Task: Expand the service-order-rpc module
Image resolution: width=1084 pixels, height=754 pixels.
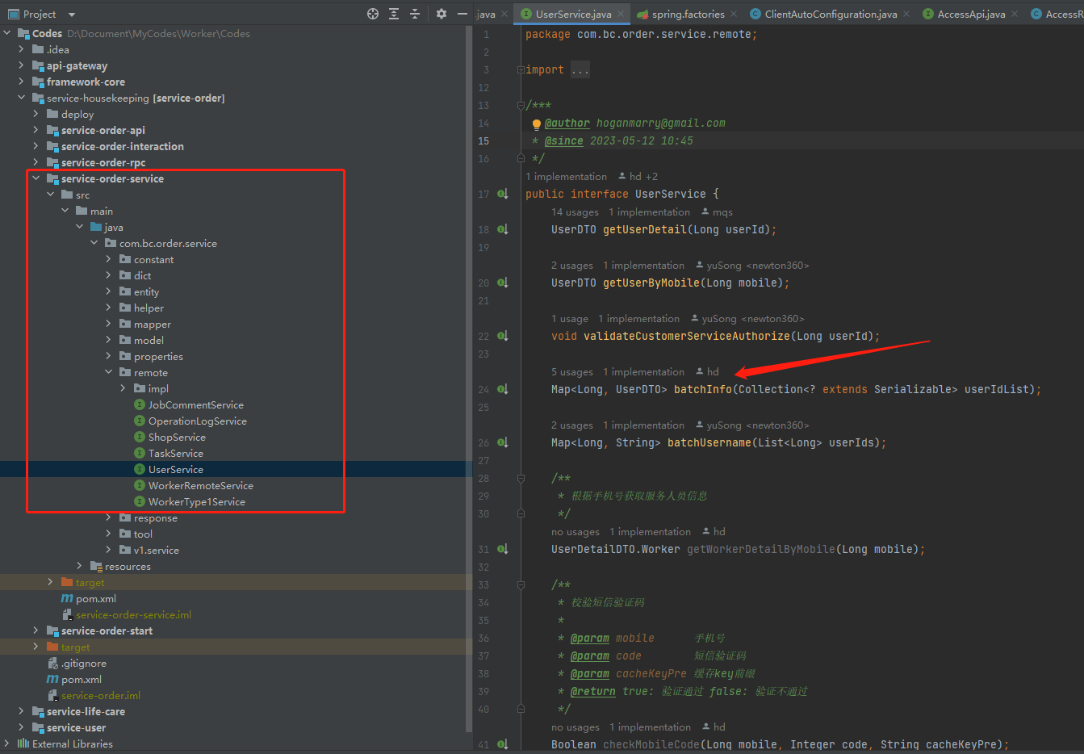Action: (x=36, y=162)
